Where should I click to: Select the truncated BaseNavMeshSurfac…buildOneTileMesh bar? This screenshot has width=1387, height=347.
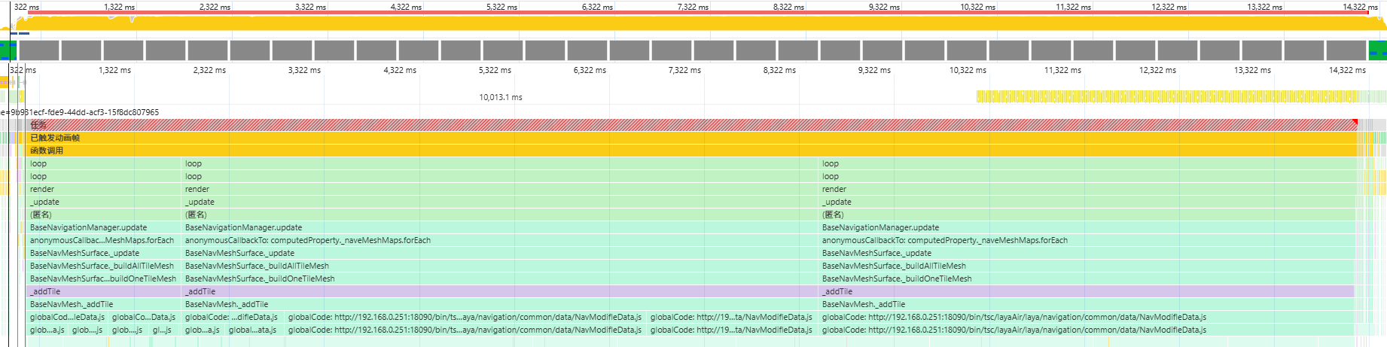coord(103,279)
